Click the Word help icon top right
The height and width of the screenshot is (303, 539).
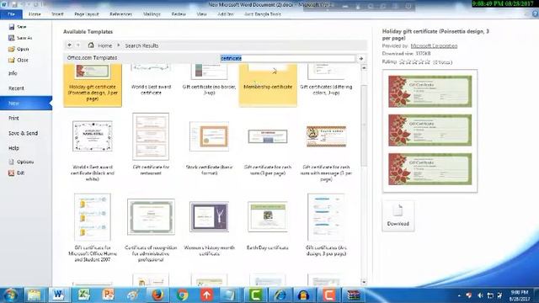pyautogui.click(x=535, y=13)
